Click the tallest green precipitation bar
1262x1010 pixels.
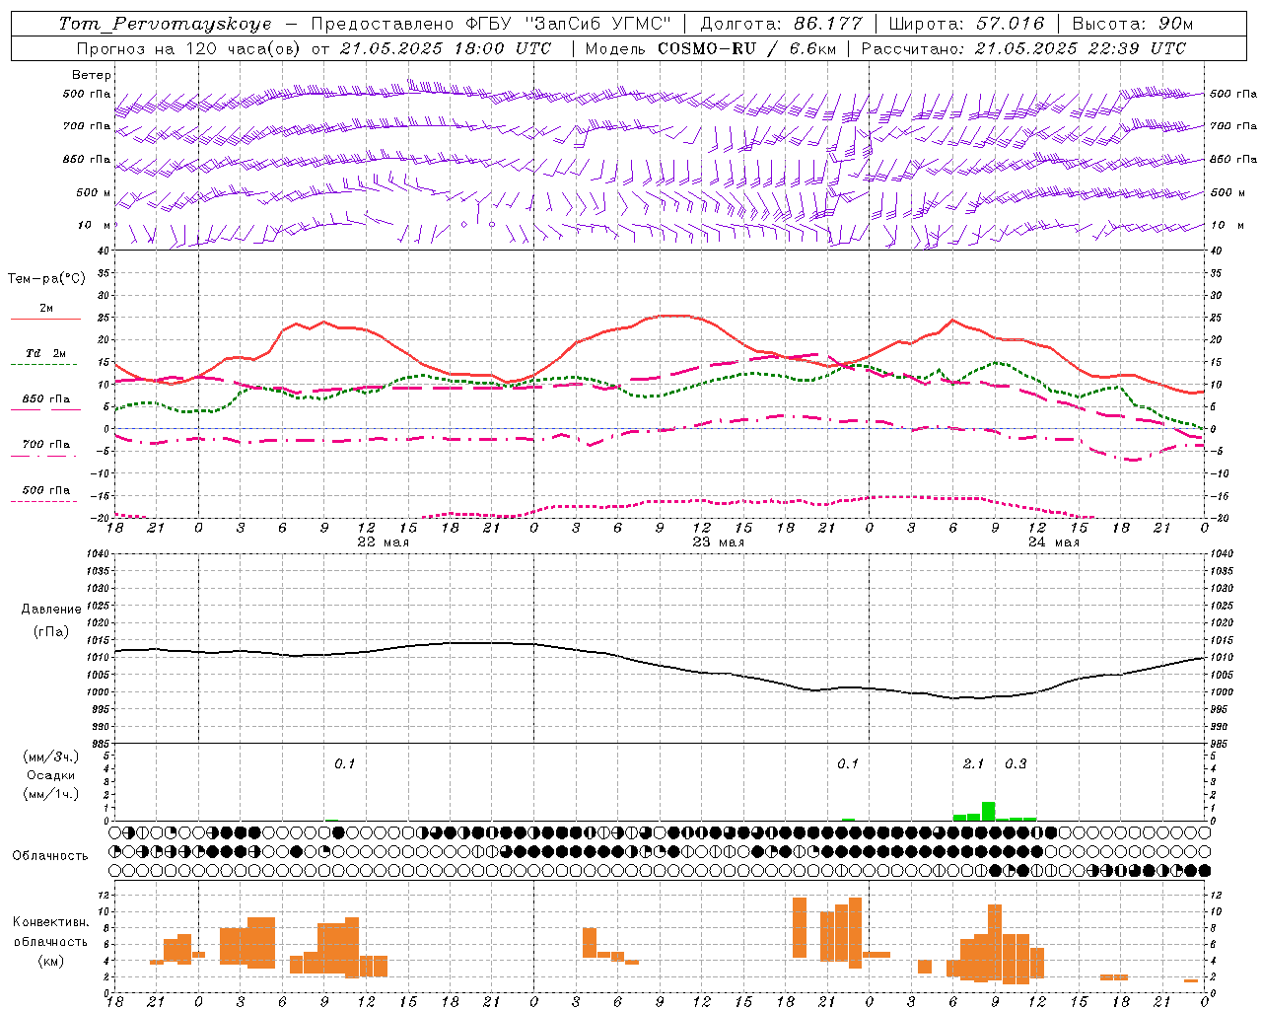point(988,812)
